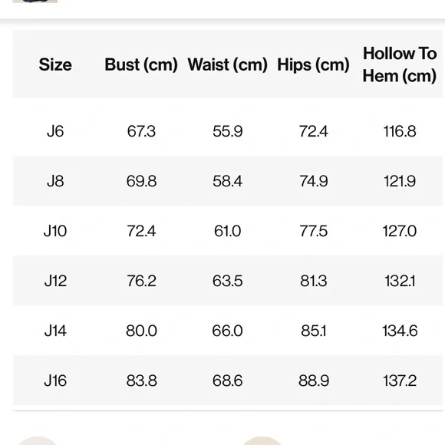Click the J6 bust value 67.3
Image resolution: width=445 pixels, height=445 pixels.
pos(141,131)
